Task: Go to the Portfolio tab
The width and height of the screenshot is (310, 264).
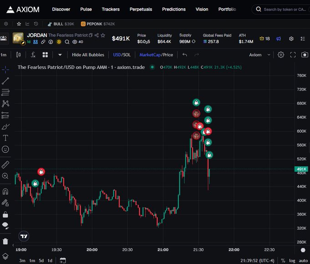Action: click(x=227, y=9)
